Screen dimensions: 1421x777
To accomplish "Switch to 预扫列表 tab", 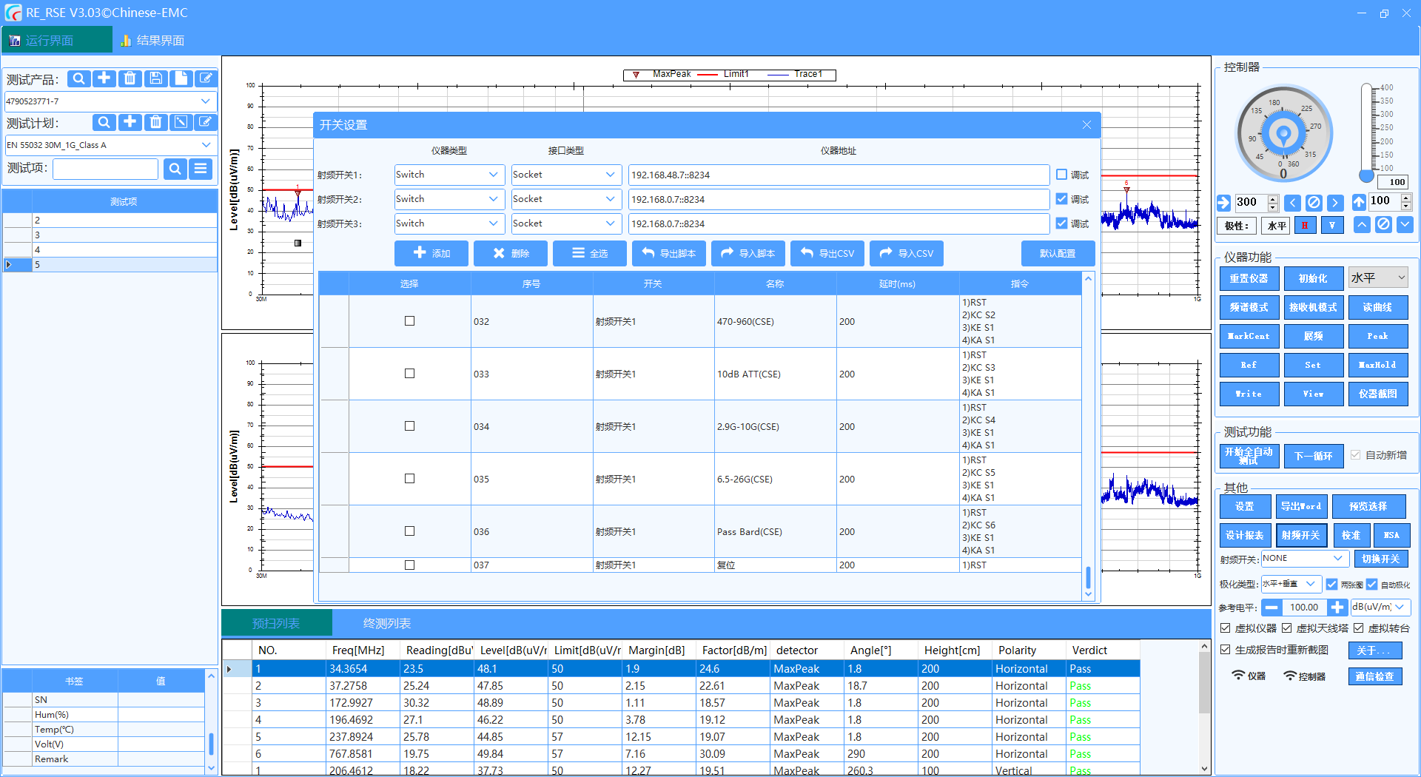I will point(276,624).
